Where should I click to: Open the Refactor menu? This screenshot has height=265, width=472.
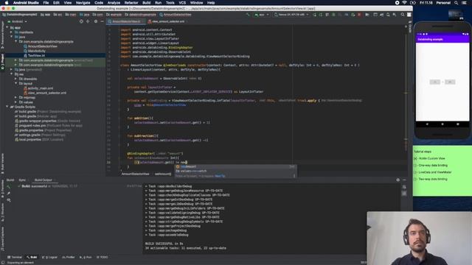[131, 3]
